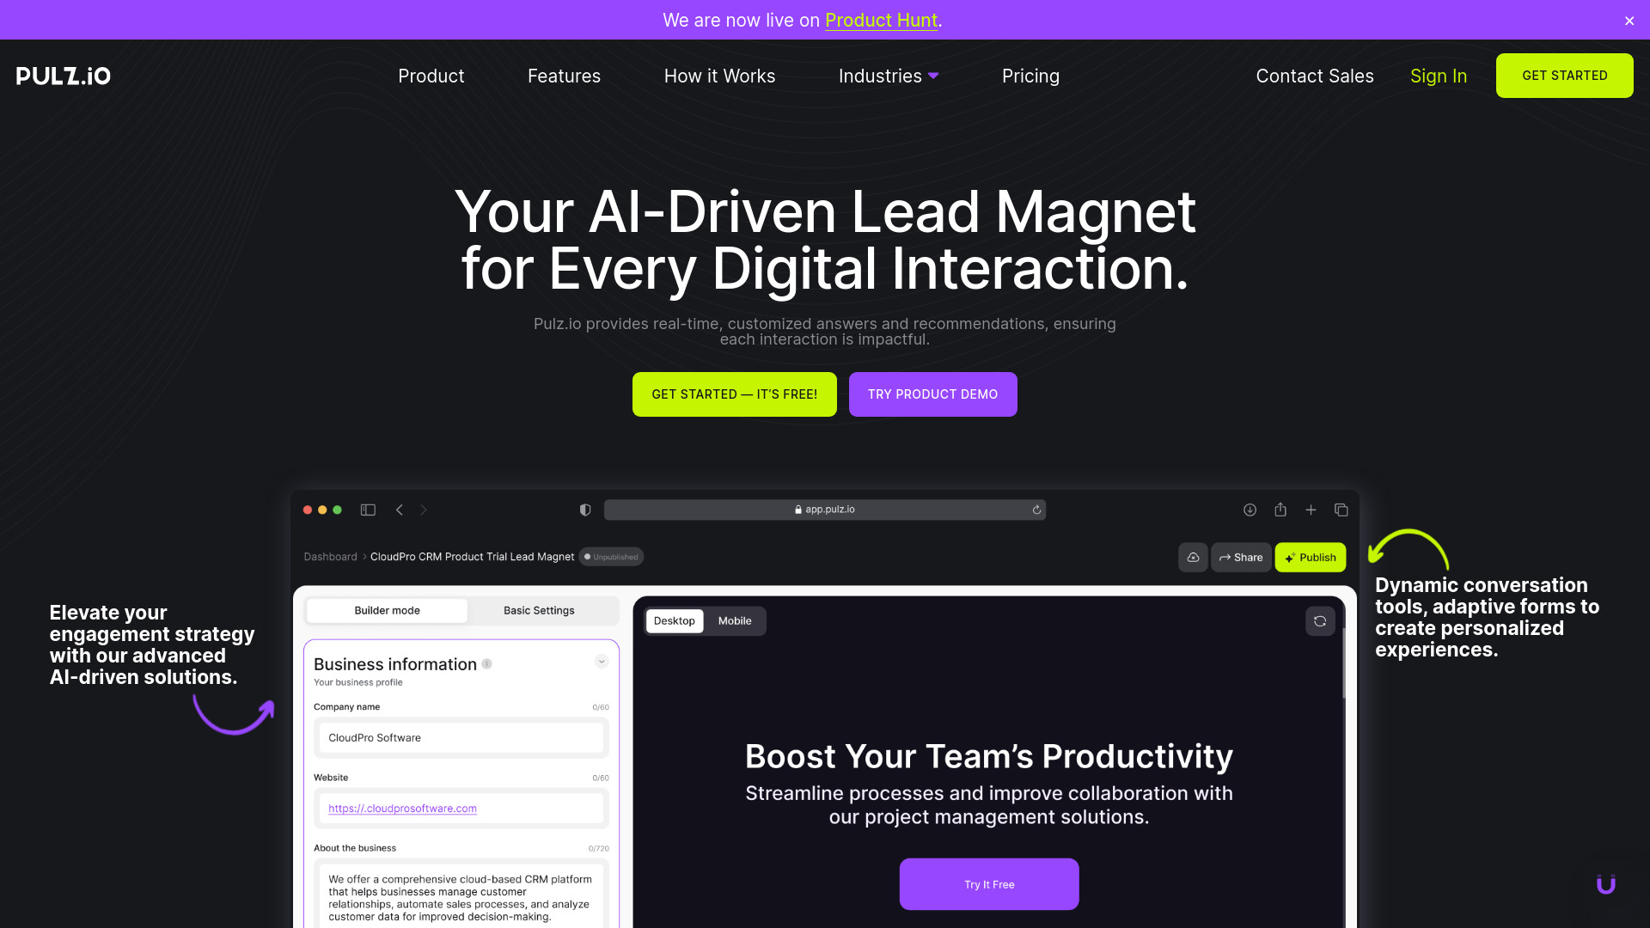
Task: Click the About the business text input field
Action: tap(459, 892)
